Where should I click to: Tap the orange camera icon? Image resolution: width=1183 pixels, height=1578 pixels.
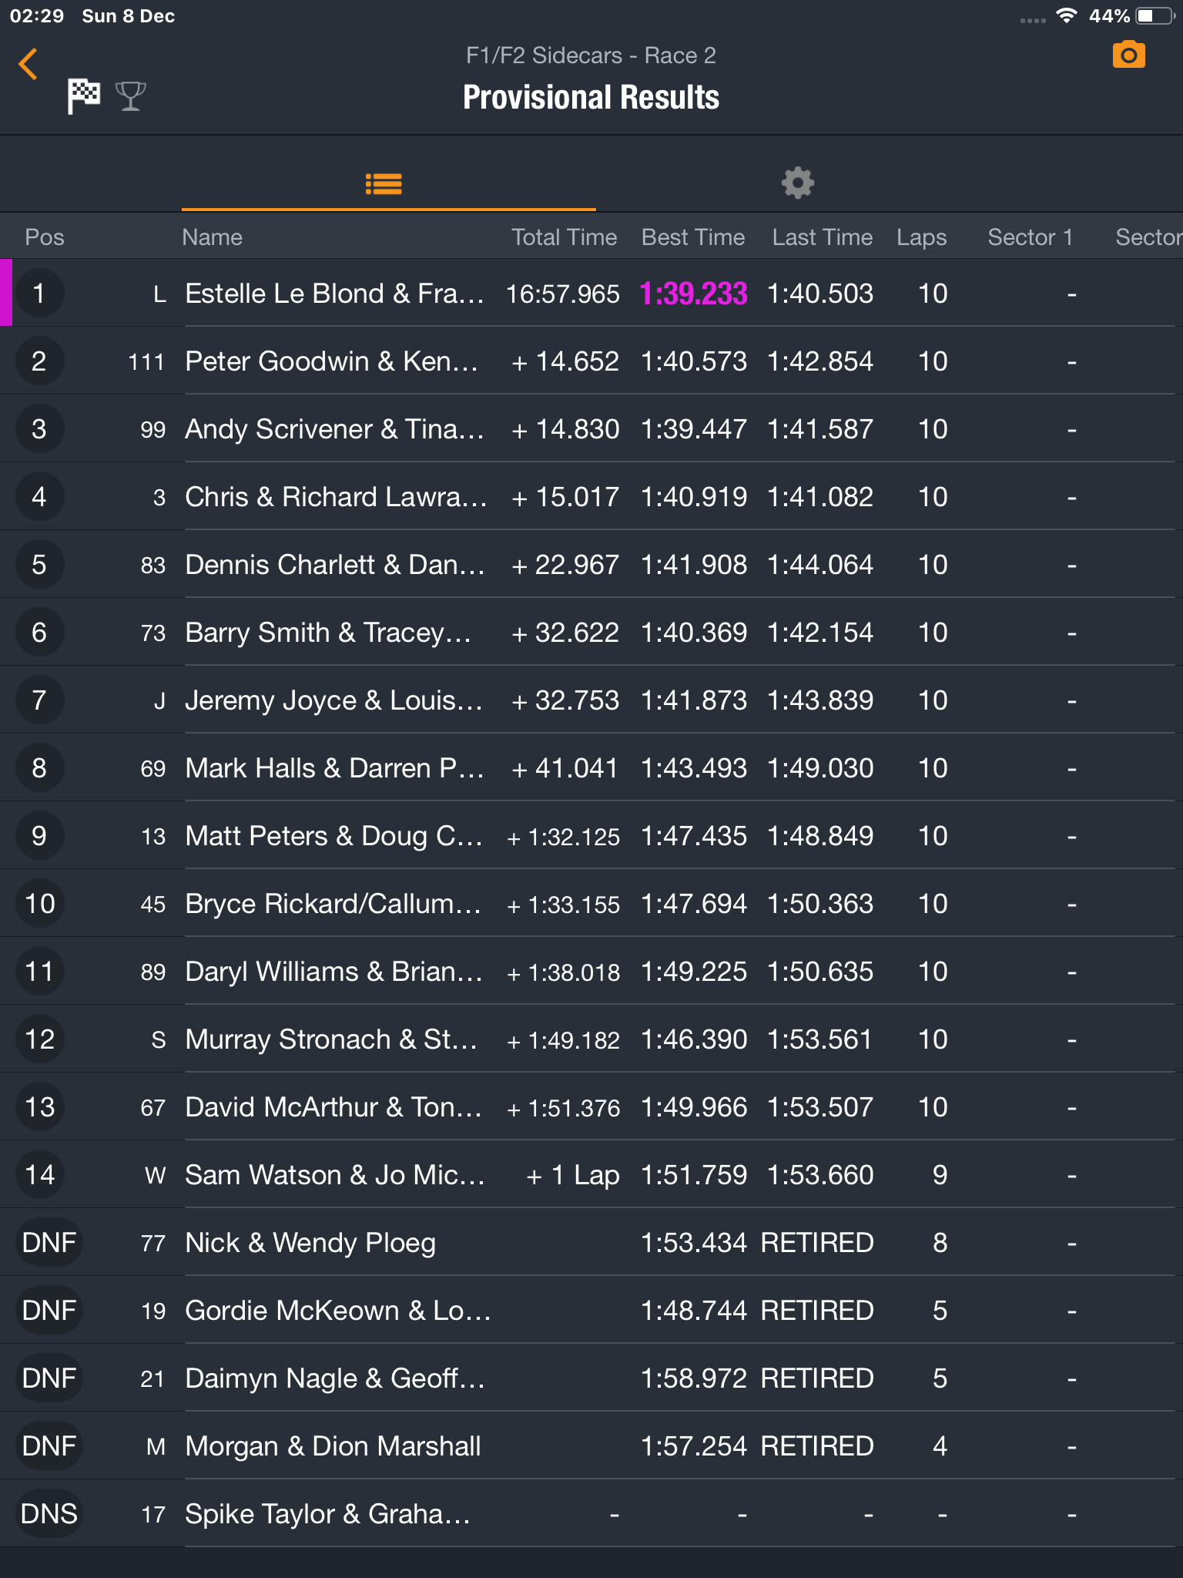[1128, 55]
